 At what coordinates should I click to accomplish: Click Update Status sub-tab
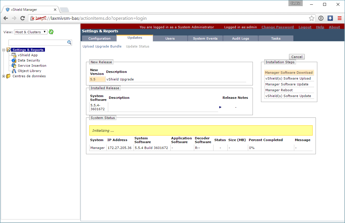(x=138, y=46)
